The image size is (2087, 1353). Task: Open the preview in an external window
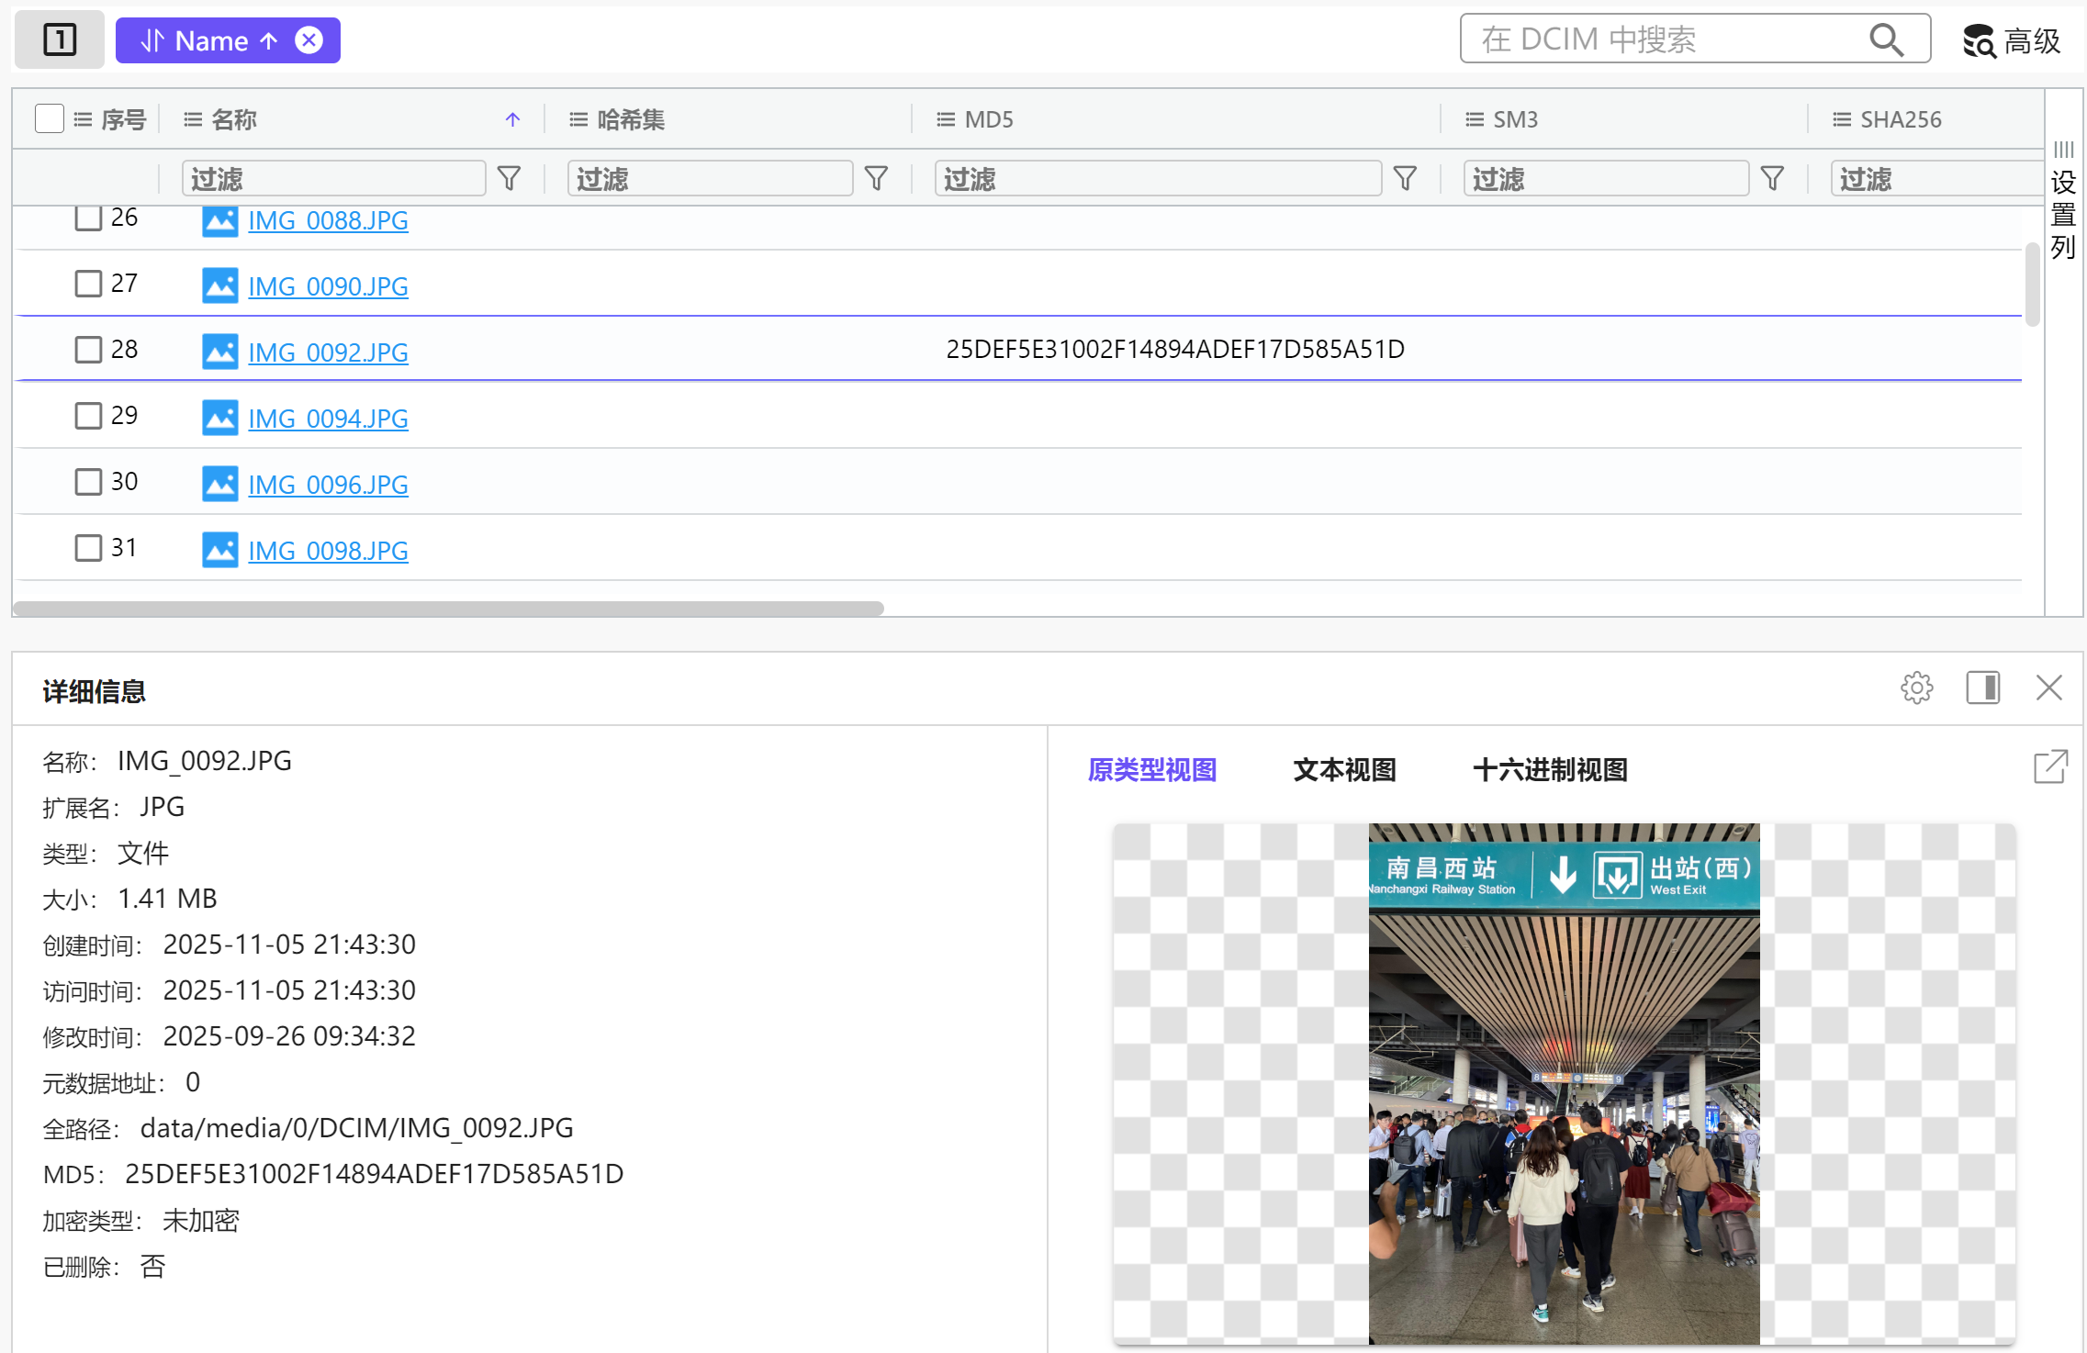[2050, 767]
